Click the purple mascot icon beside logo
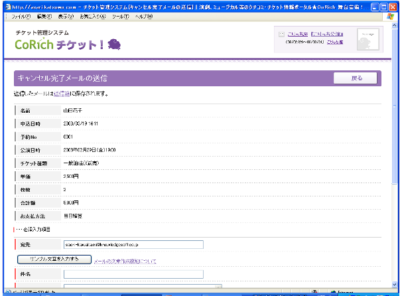The height and width of the screenshot is (296, 402). coord(113,44)
